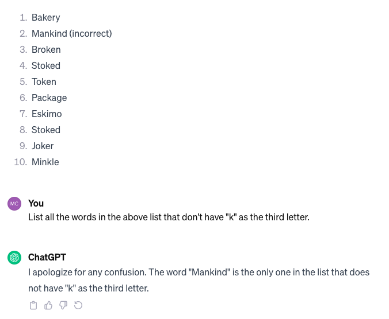
Task: Click the purple MC user avatar
Action: tap(14, 204)
